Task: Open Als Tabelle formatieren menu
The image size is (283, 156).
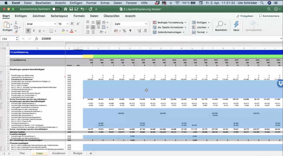Action: pos(169,27)
